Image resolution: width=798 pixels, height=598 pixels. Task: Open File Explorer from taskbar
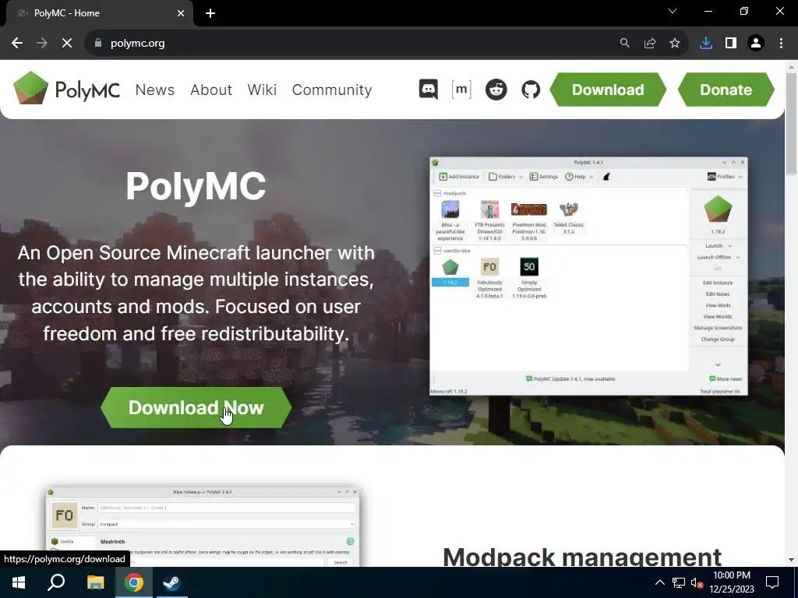click(x=95, y=582)
